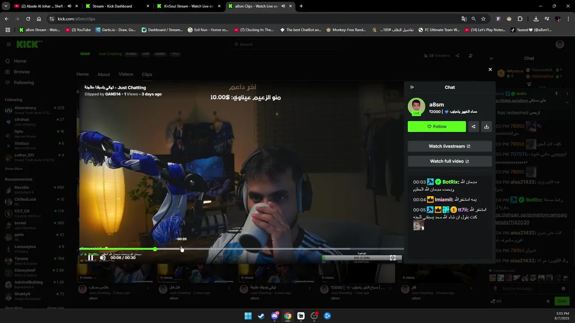
Task: Collapse the background Chat sidebar arrow
Action: [491, 58]
